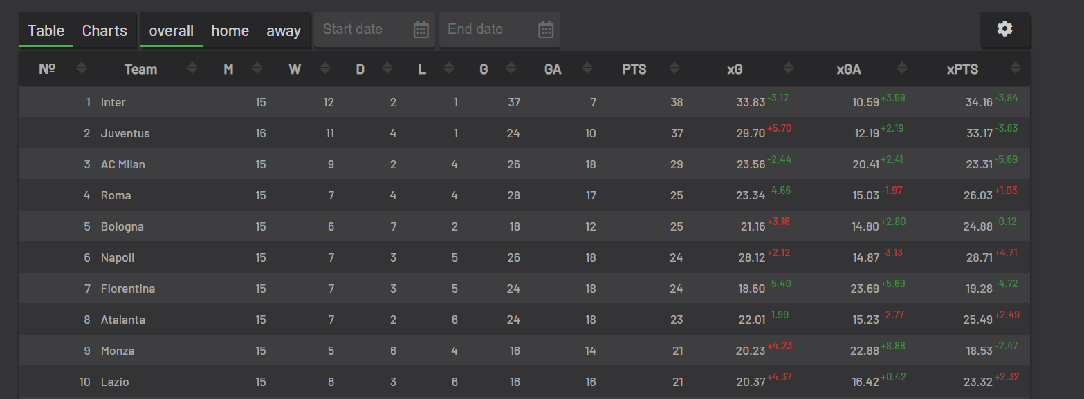This screenshot has width=1084, height=399.
Task: Sort table by xG column arrows
Action: click(787, 68)
